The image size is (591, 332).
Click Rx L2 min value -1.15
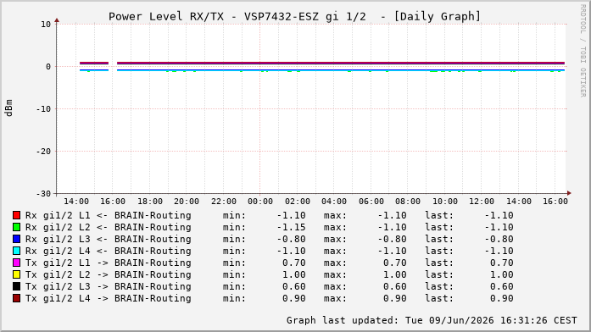292,227
